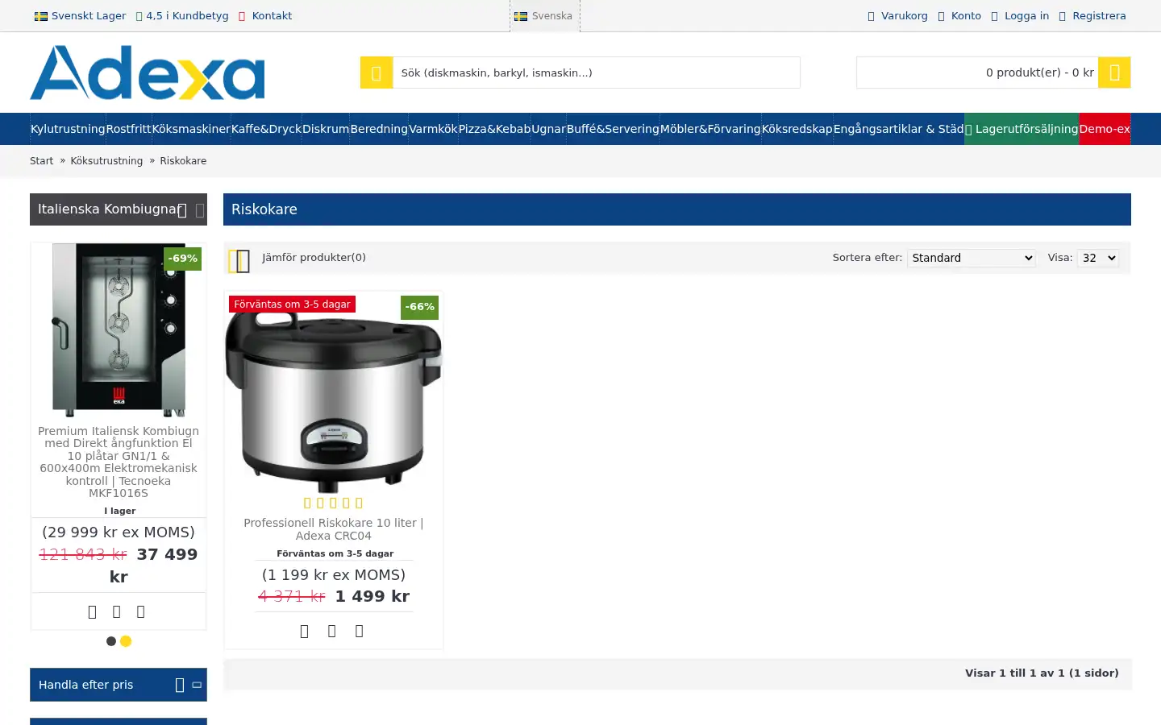Click the Varukorg icon in top bar
This screenshot has height=725, width=1161.
(x=871, y=16)
